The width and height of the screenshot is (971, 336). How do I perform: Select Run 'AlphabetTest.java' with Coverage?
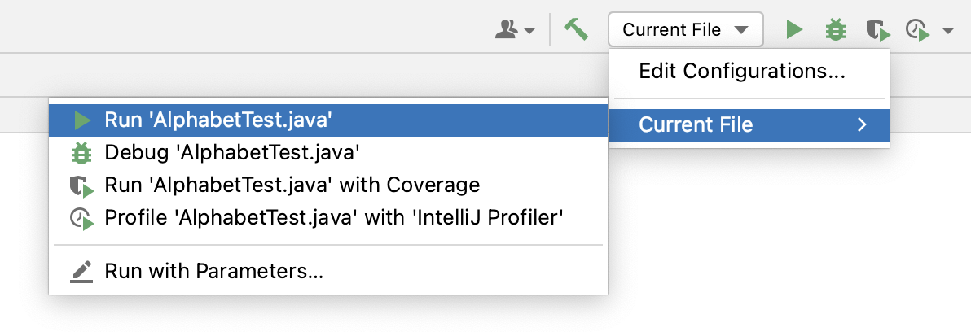[x=328, y=185]
